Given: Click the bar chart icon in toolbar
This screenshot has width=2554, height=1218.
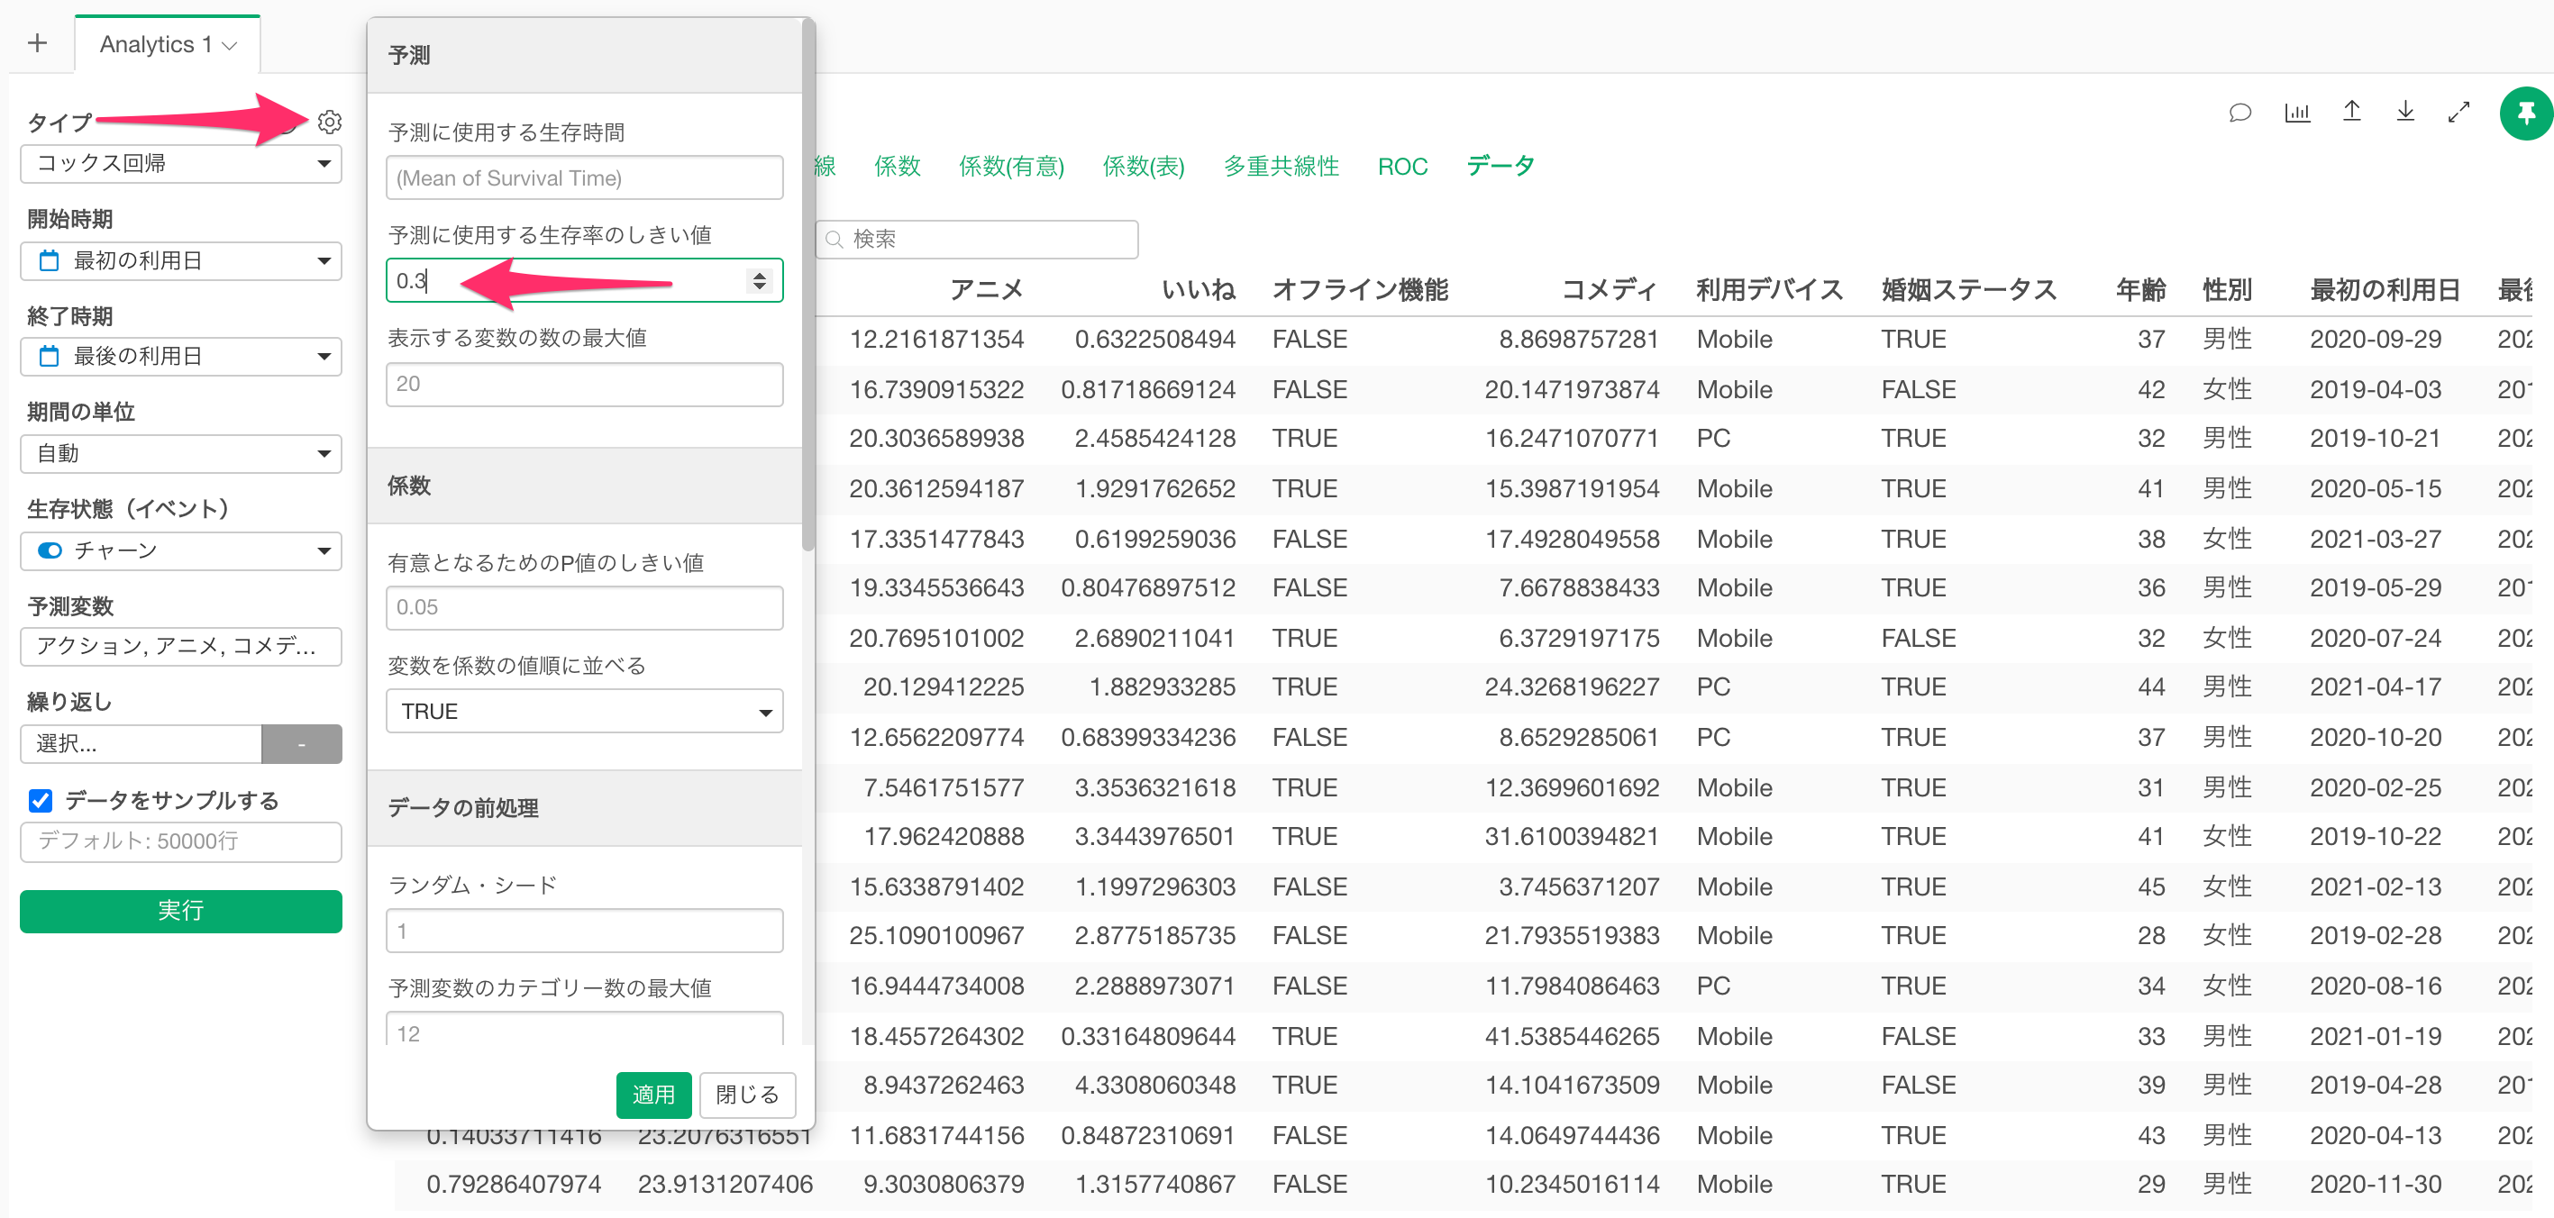Looking at the screenshot, I should pos(2296,113).
